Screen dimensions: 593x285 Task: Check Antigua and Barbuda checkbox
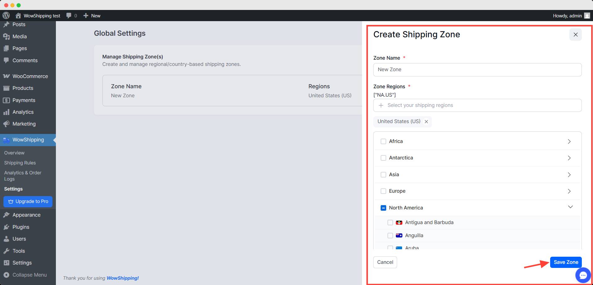(x=390, y=223)
